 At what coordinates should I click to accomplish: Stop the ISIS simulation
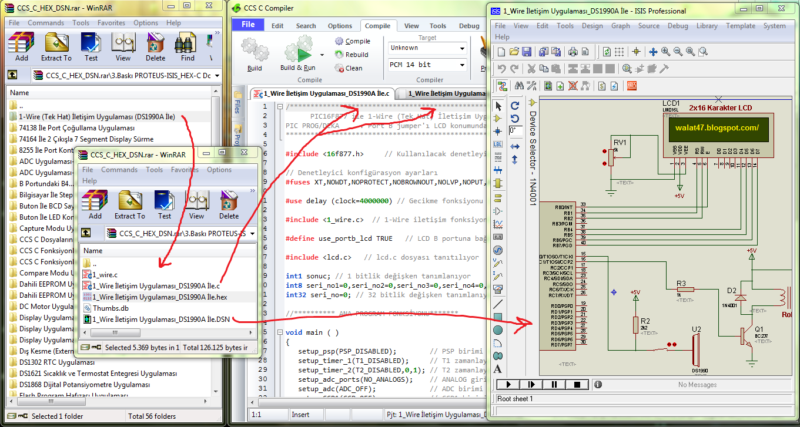(577, 384)
